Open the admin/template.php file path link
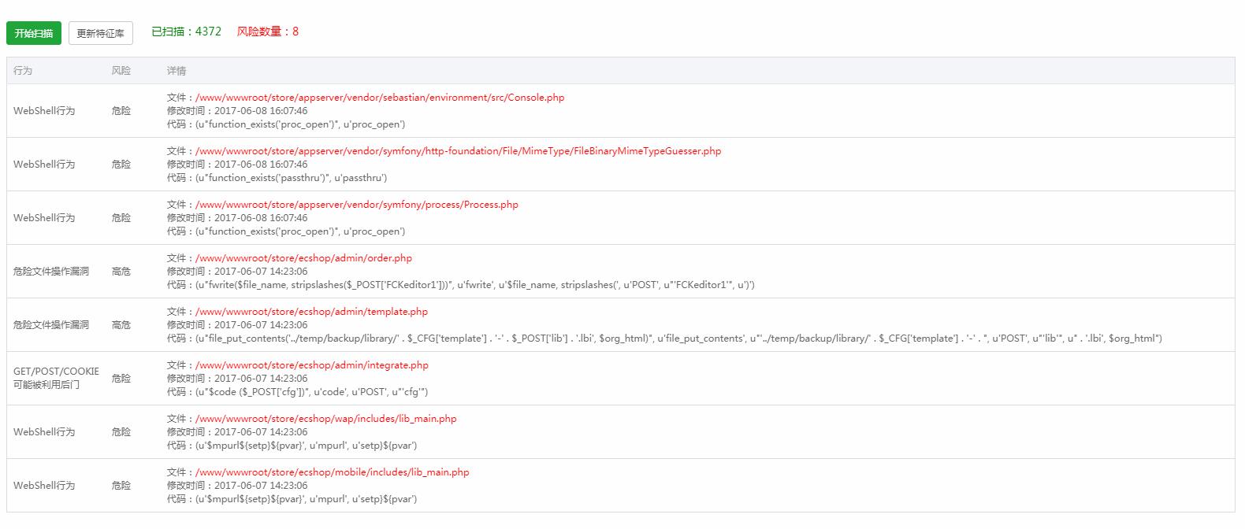This screenshot has width=1245, height=529. tap(312, 312)
